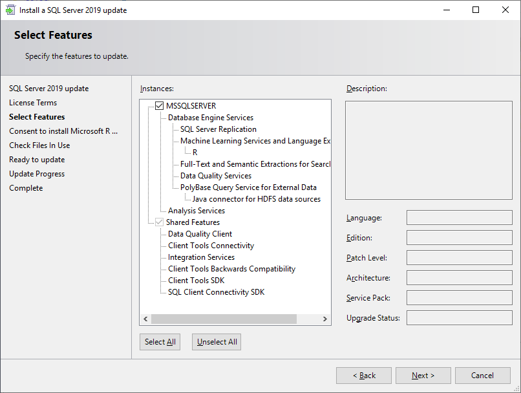The image size is (521, 393).
Task: Click the Unselect All button
Action: [217, 342]
